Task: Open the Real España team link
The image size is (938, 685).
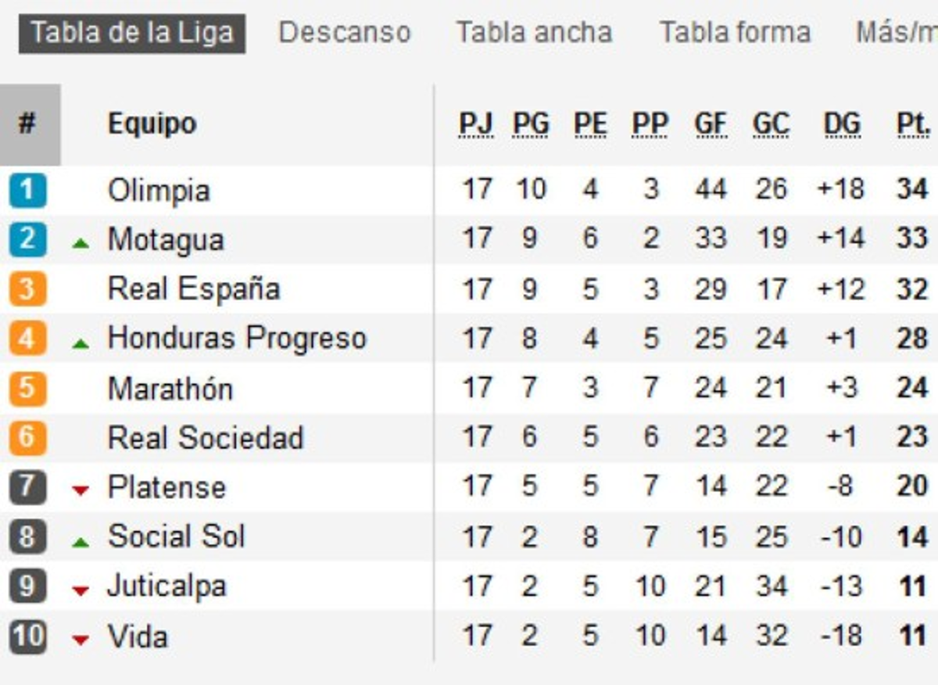Action: (193, 289)
